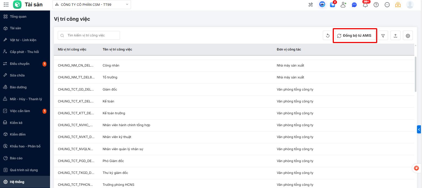Open Khấu hao - Phân bổ menu
This screenshot has height=188, width=422.
[25, 146]
